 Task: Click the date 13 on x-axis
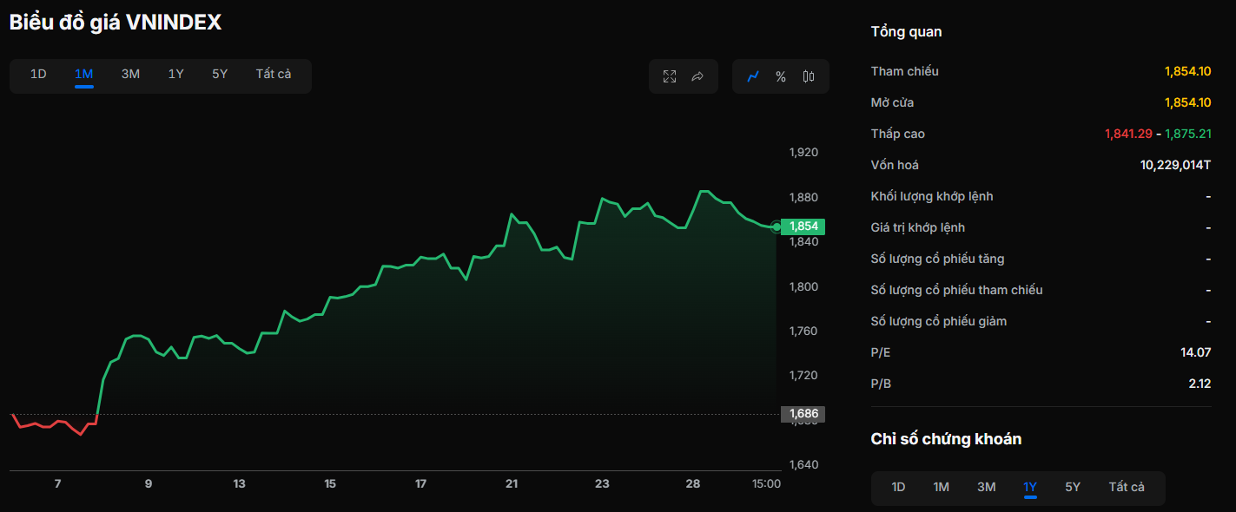click(239, 483)
